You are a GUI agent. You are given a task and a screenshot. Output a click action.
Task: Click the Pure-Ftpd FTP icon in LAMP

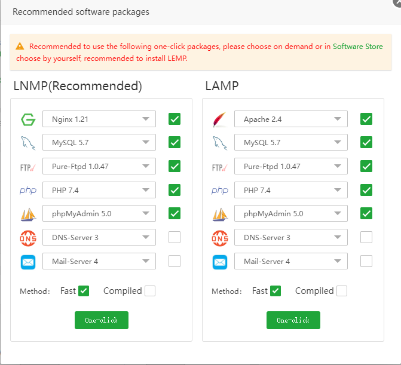pos(219,168)
